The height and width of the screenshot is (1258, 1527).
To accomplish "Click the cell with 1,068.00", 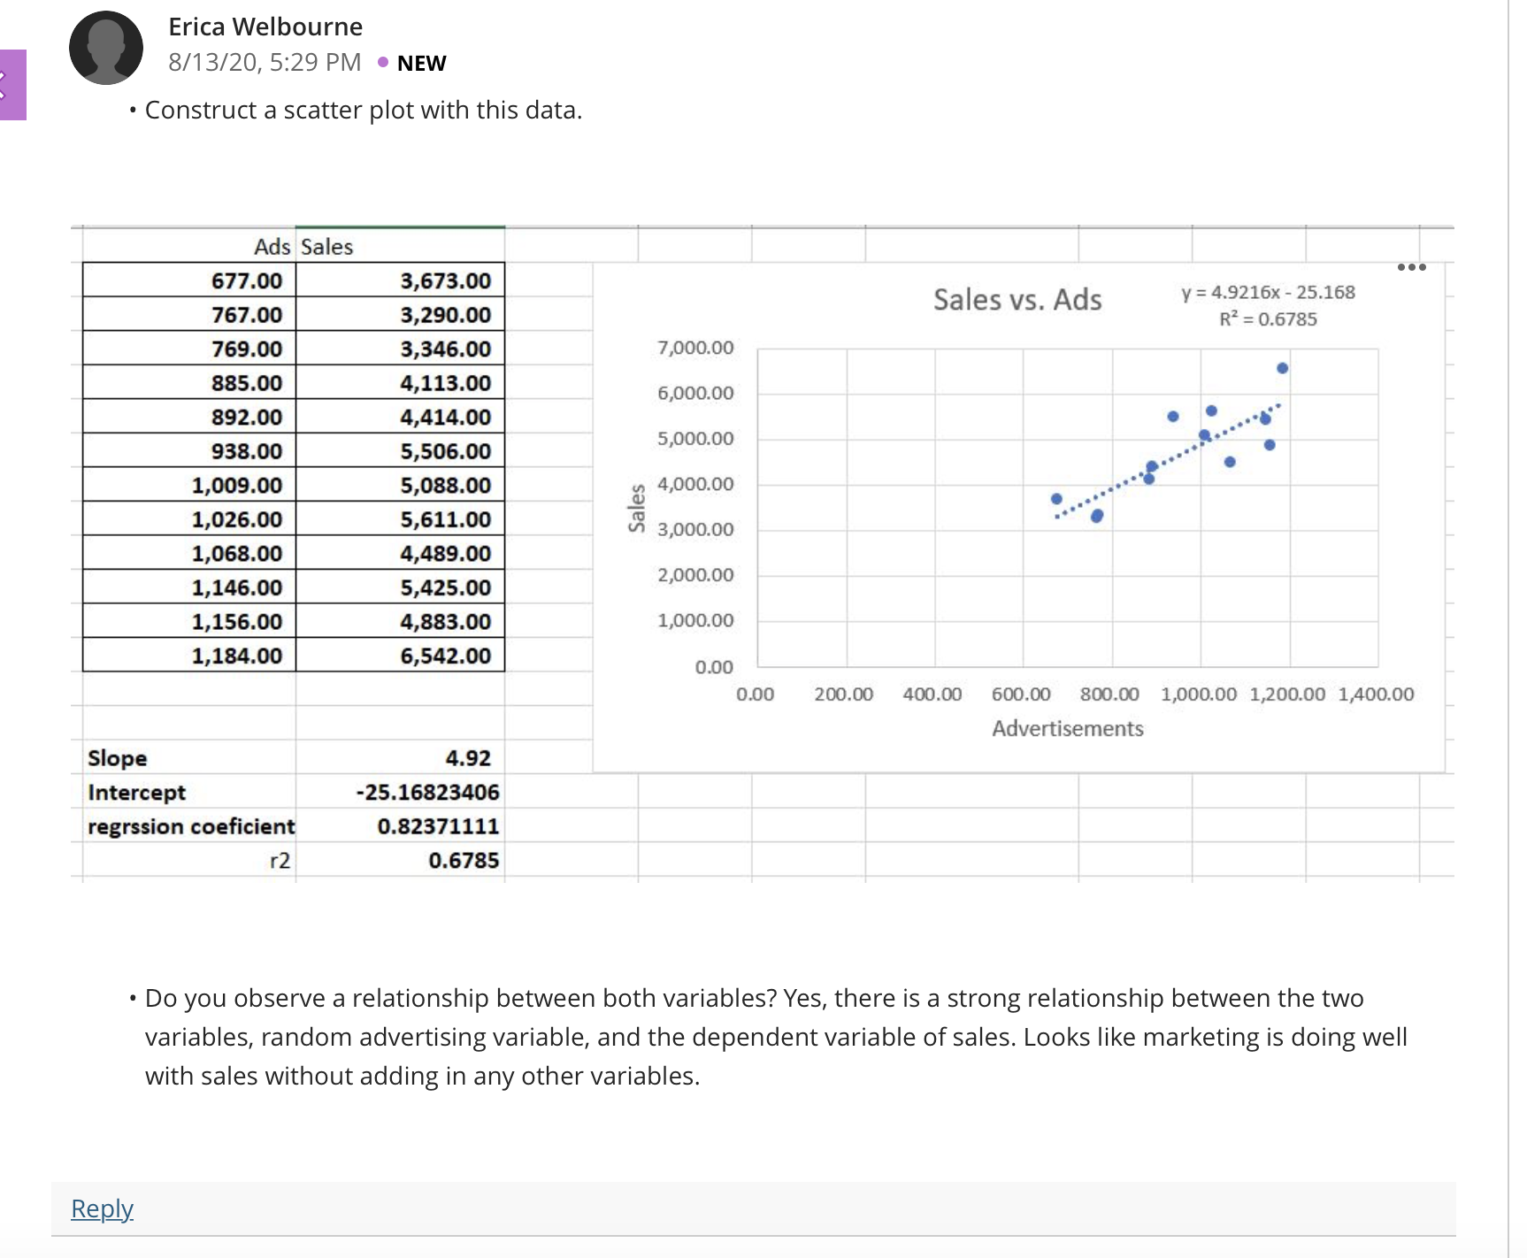I will pos(189,553).
